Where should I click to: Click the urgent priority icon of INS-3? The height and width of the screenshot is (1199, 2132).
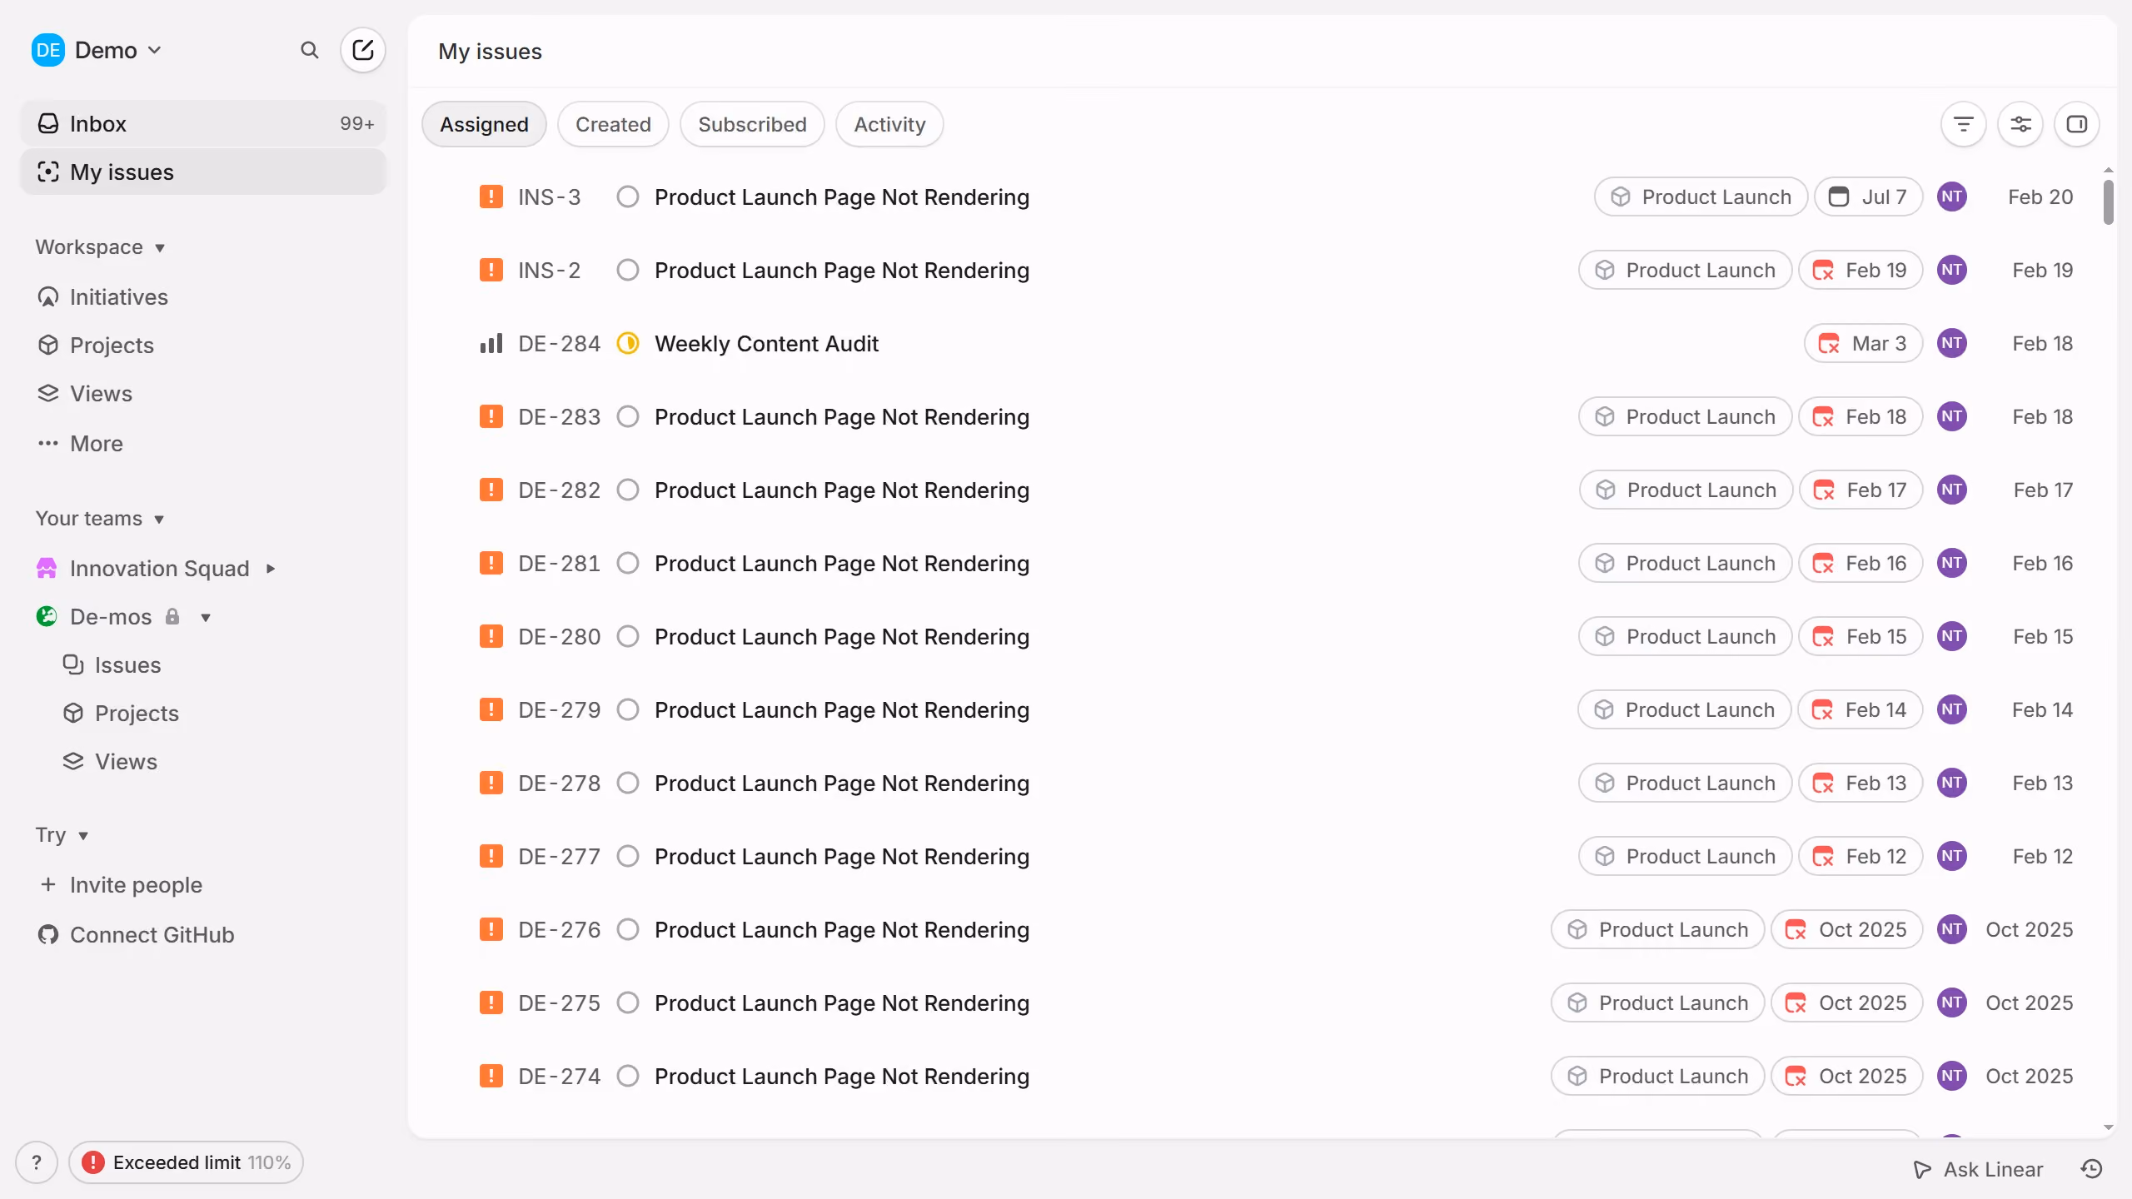pos(491,197)
